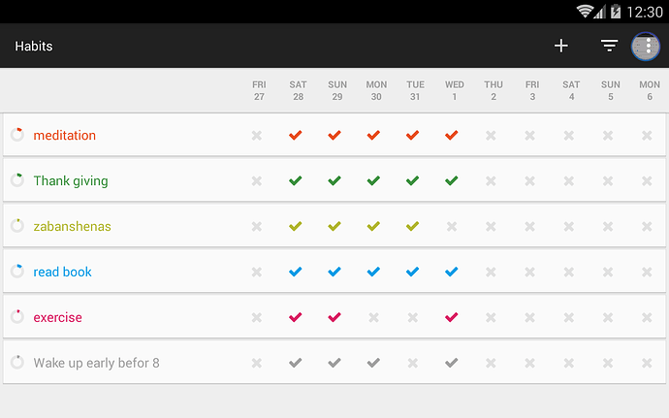Open the exercise habit entry

pos(57,318)
